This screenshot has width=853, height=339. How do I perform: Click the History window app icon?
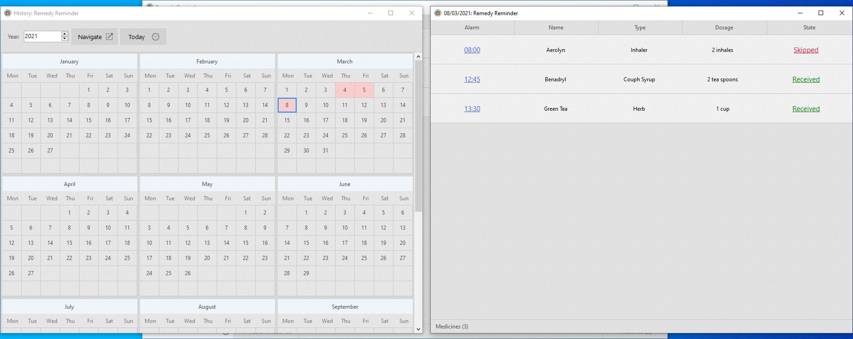pyautogui.click(x=8, y=13)
